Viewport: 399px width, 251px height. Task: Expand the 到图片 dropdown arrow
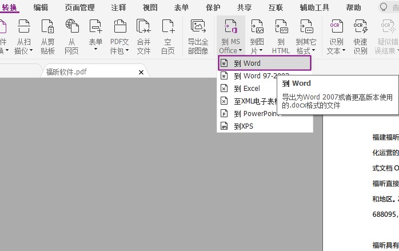click(261, 50)
